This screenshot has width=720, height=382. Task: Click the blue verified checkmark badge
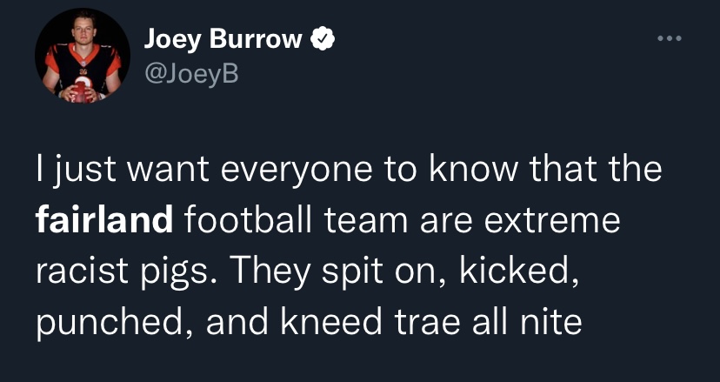pos(323,39)
